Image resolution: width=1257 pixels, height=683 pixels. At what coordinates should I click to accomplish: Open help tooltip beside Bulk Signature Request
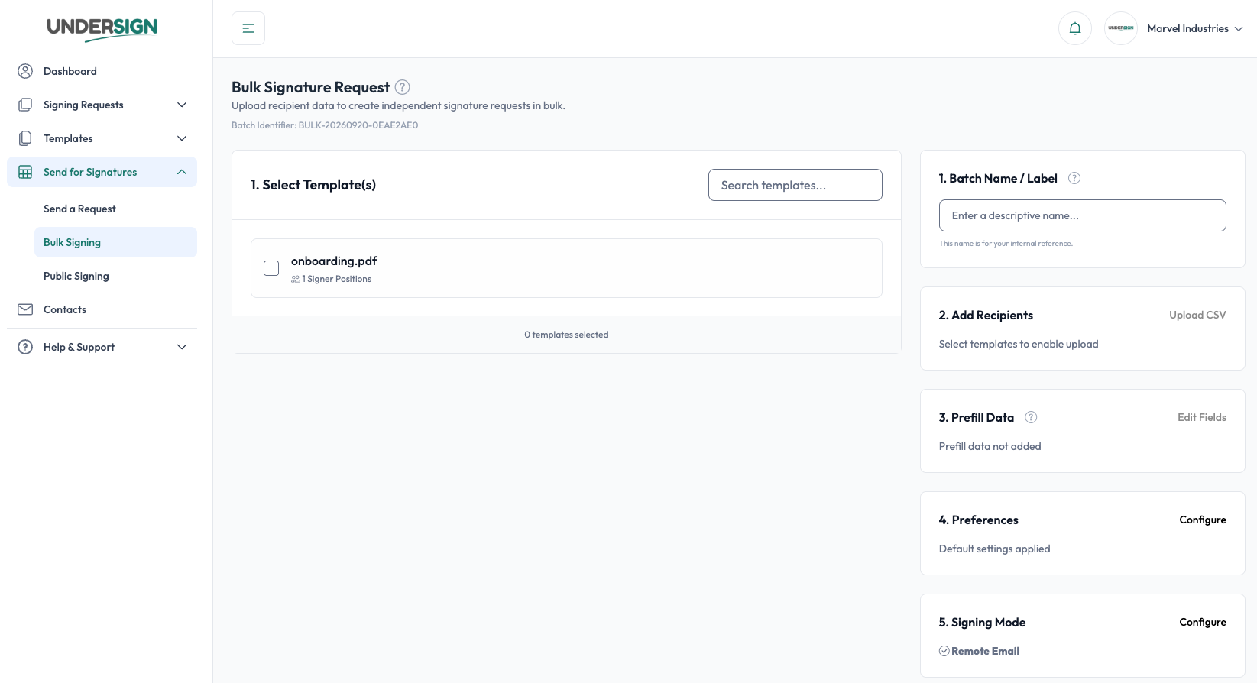(x=403, y=87)
